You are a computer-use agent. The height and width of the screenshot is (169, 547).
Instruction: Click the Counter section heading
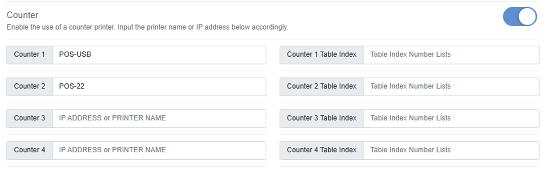pos(23,15)
